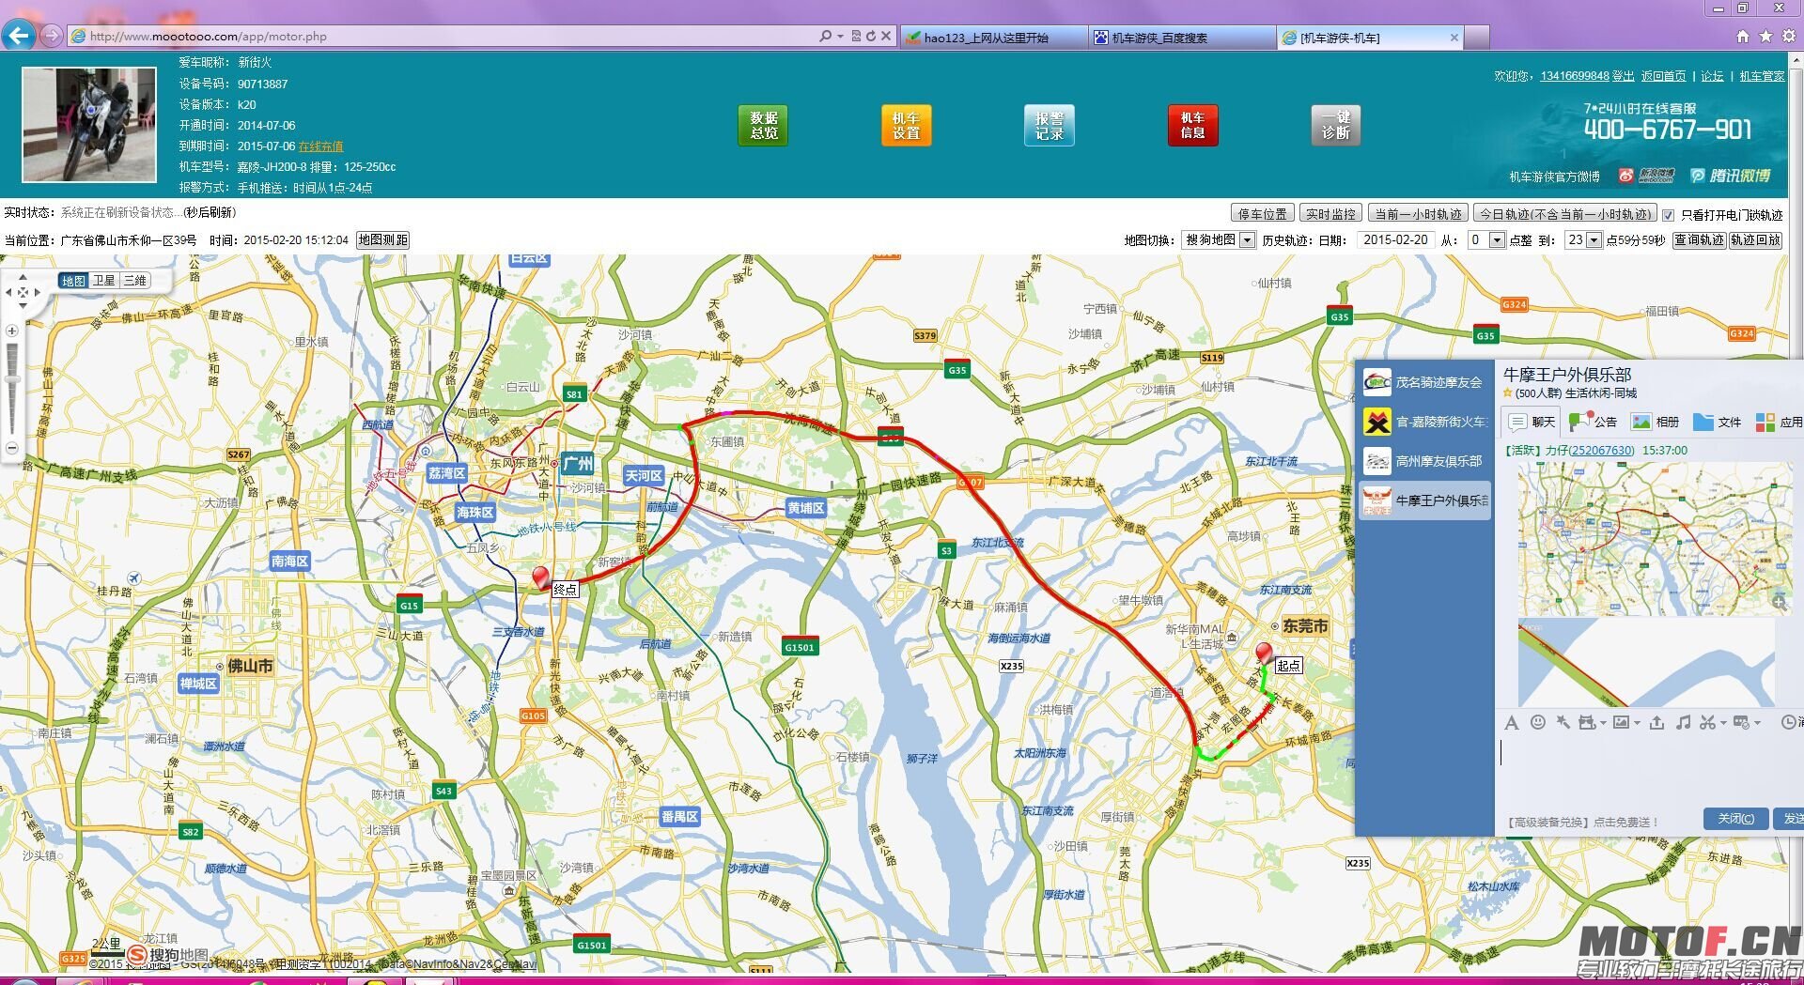Click the map pan compass control
This screenshot has height=985, width=1804.
(x=23, y=292)
